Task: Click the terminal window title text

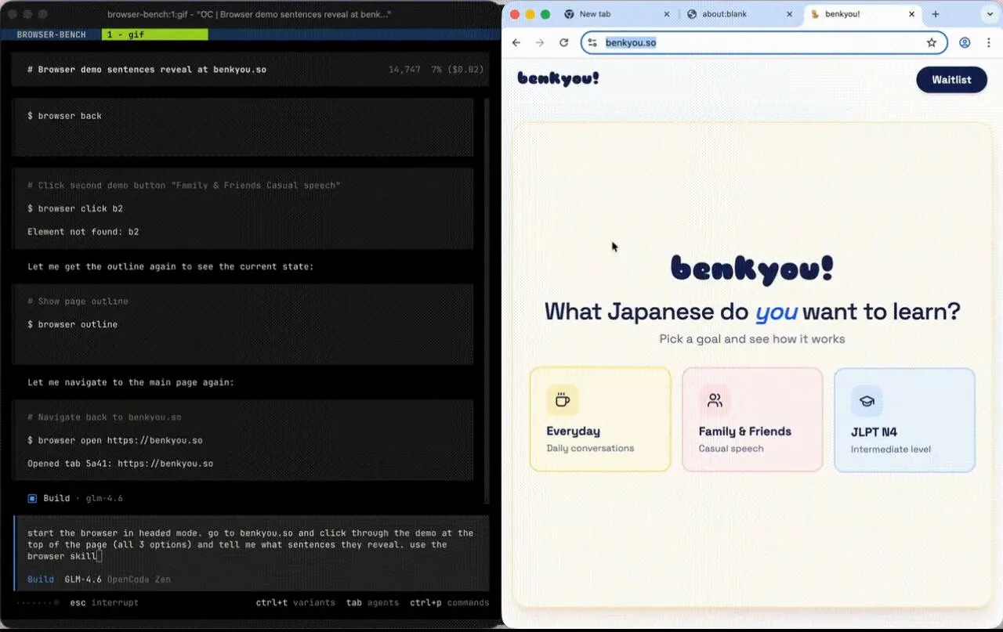Action: [249, 15]
